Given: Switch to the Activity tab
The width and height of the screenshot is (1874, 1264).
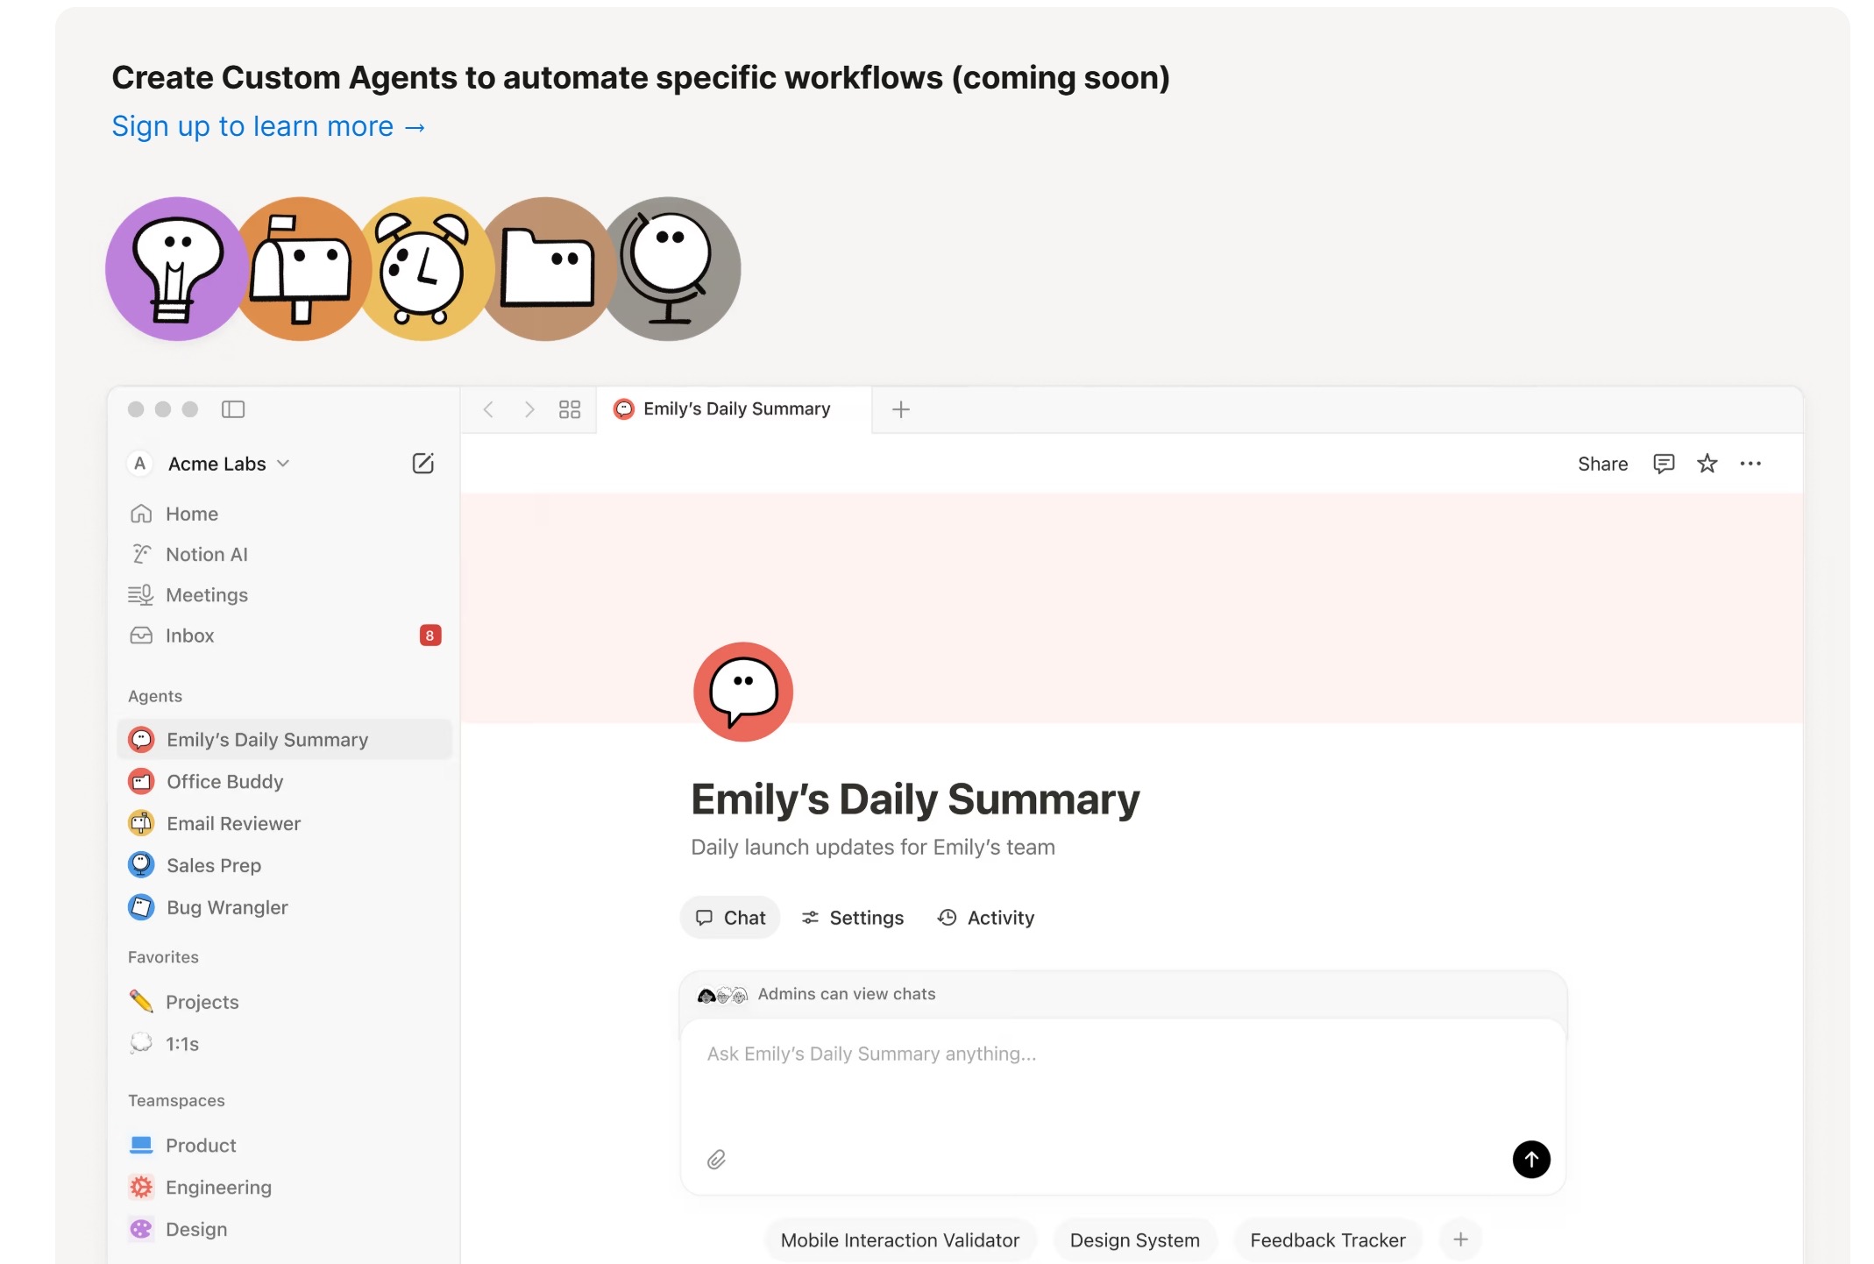Looking at the screenshot, I should 986,918.
